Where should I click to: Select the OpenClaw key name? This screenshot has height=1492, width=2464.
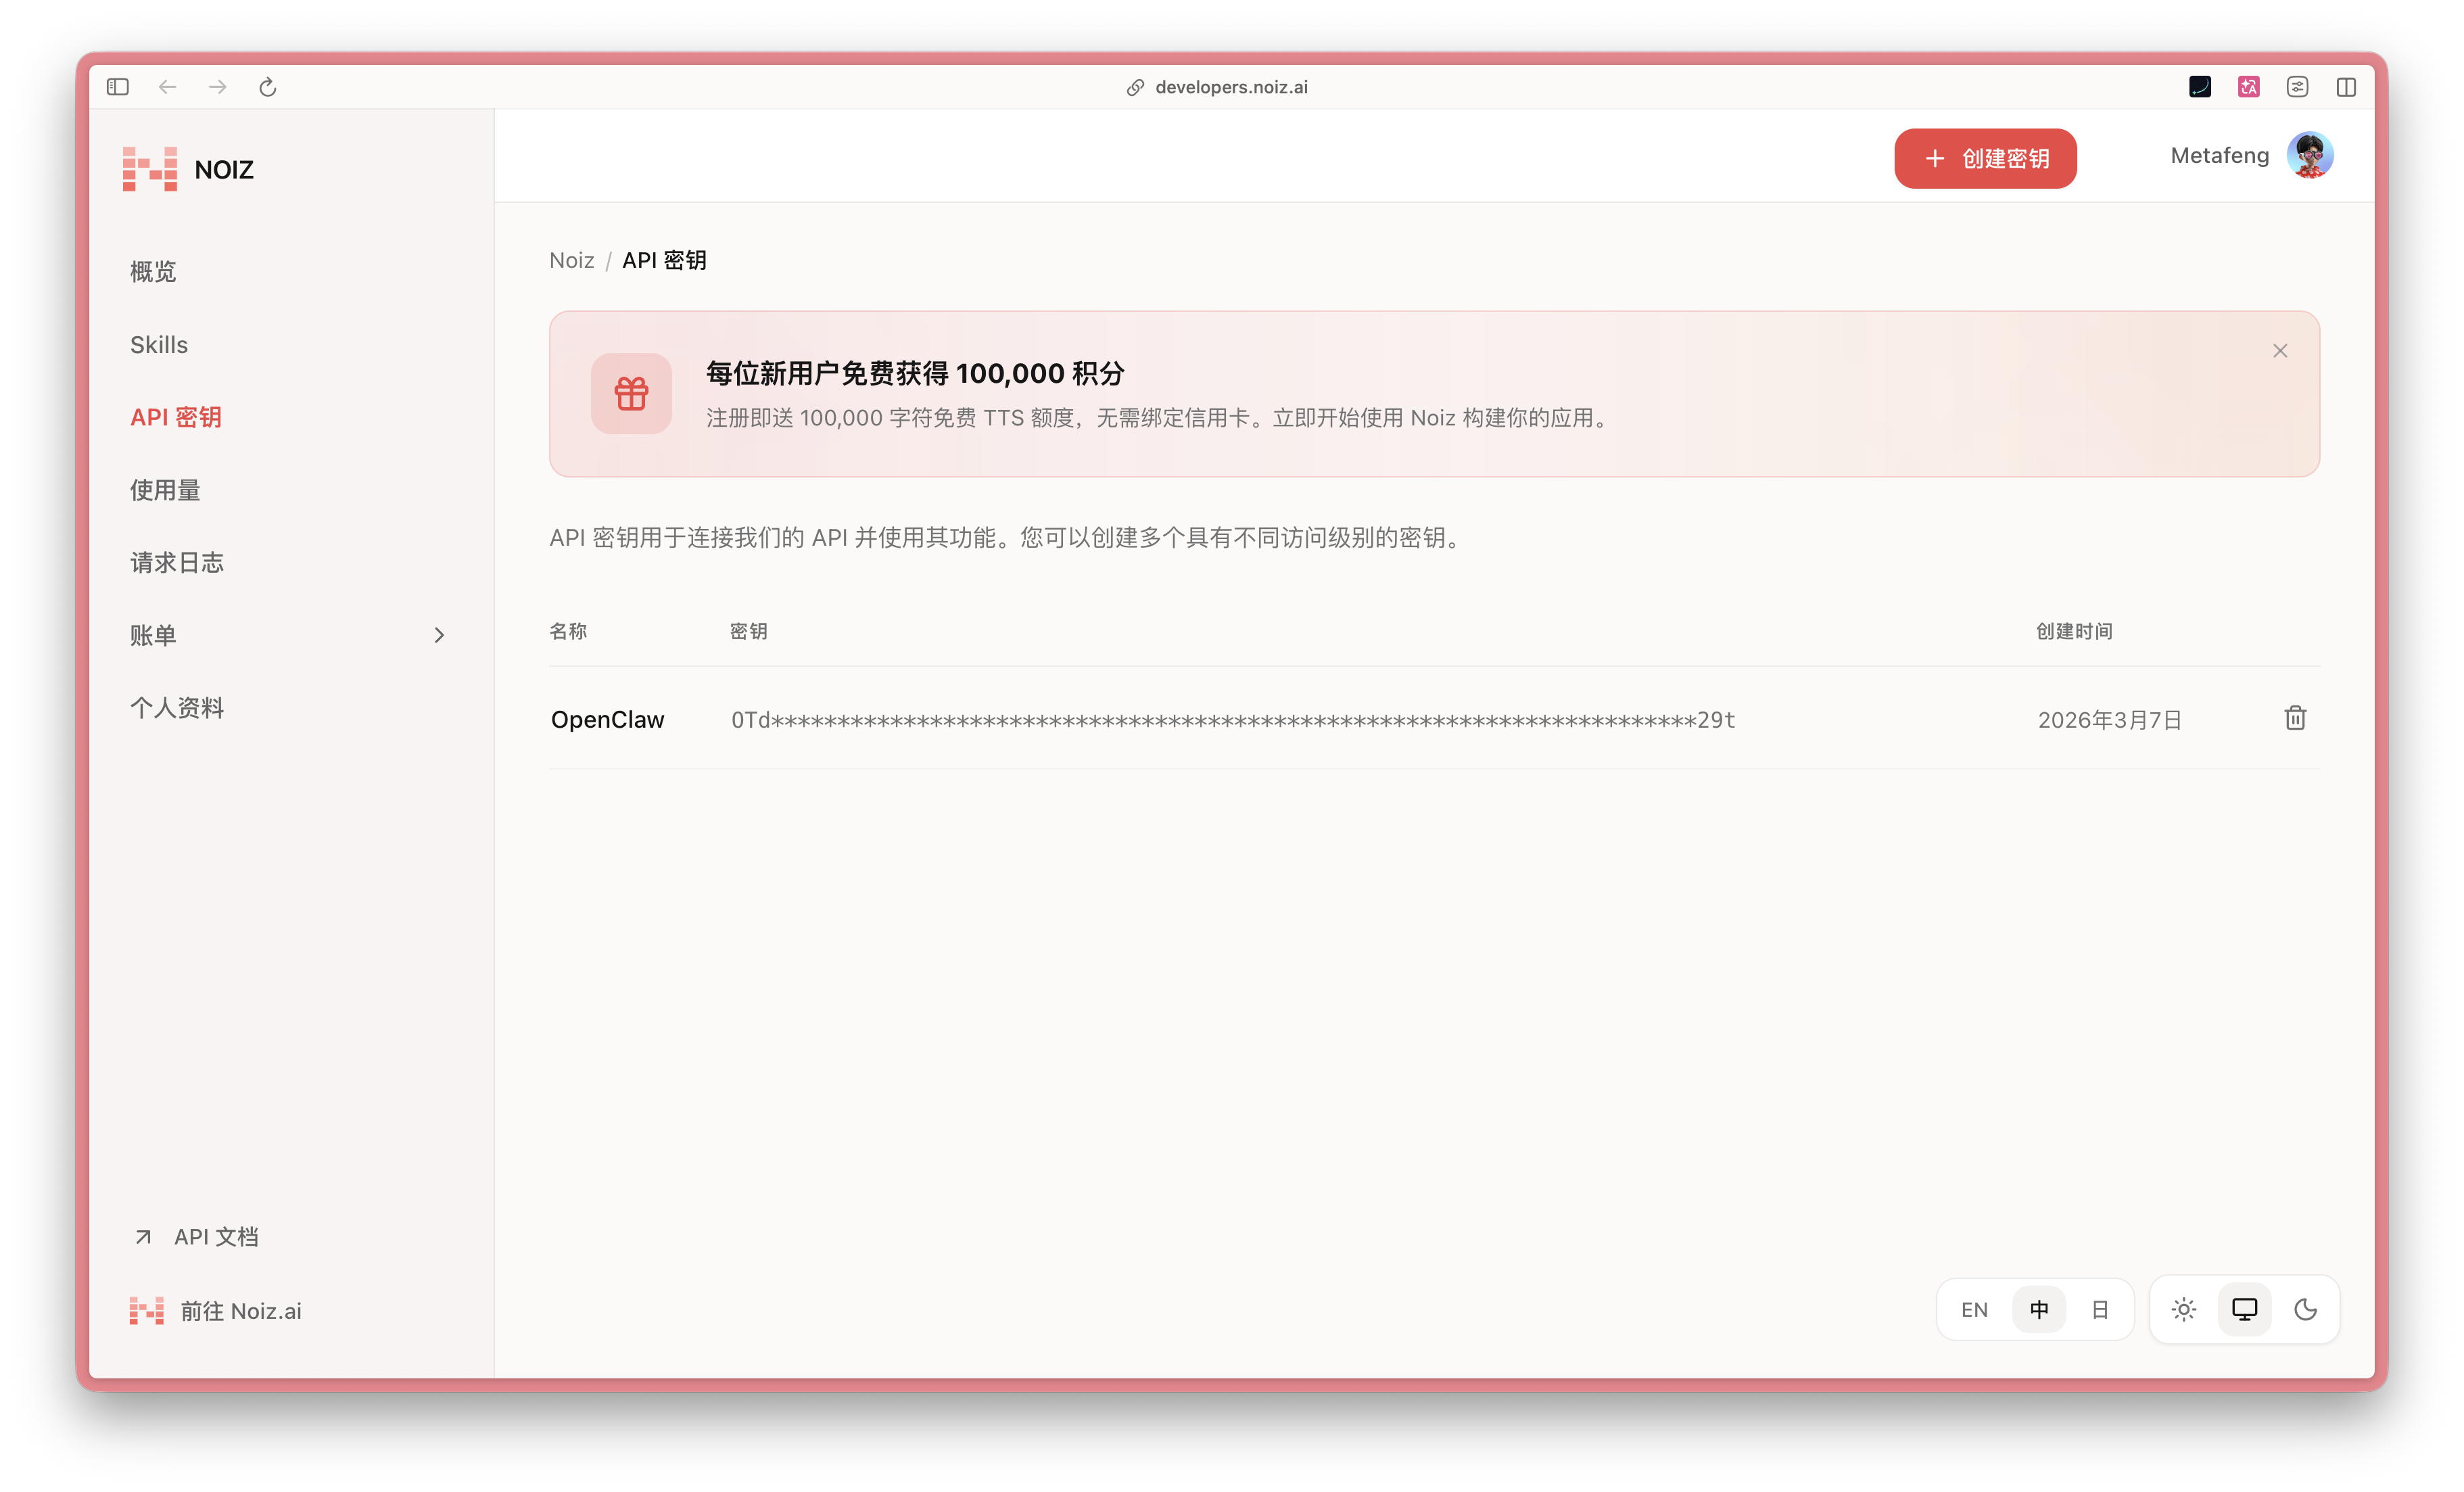(x=607, y=720)
